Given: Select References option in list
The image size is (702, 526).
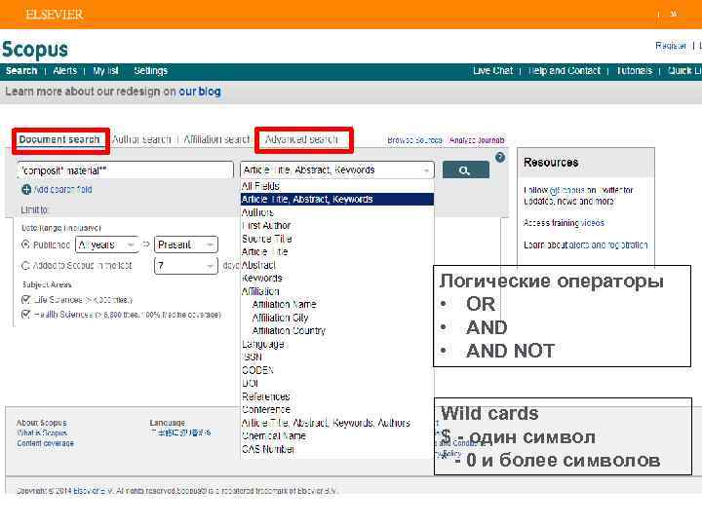Looking at the screenshot, I should [x=266, y=396].
